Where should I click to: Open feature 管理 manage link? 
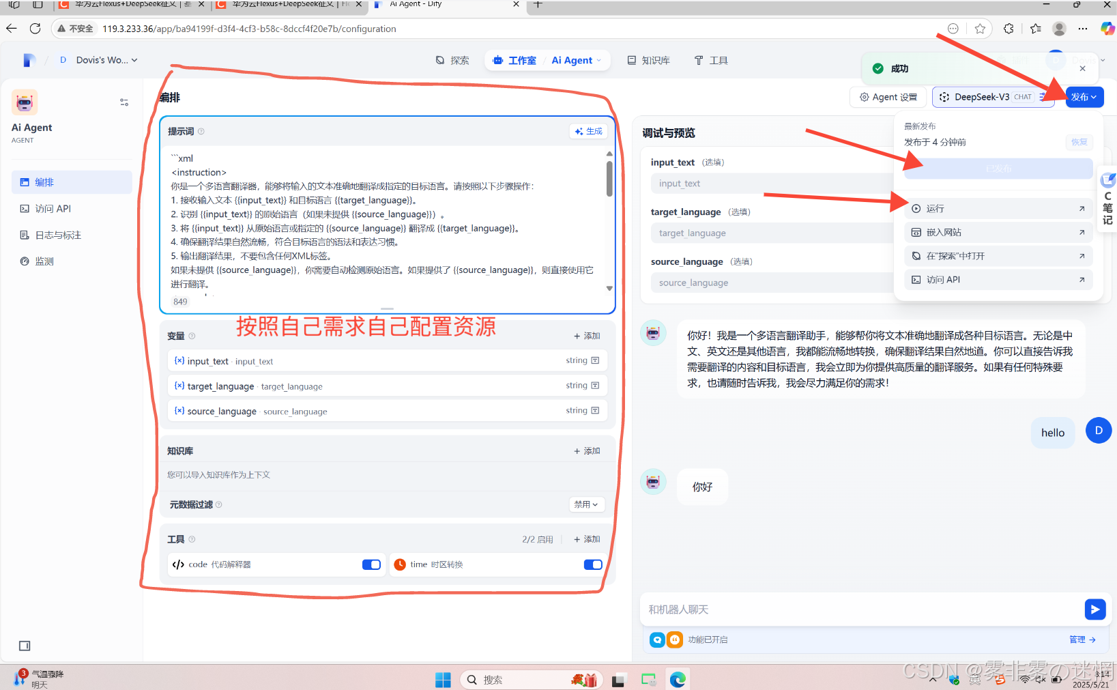[1082, 639]
